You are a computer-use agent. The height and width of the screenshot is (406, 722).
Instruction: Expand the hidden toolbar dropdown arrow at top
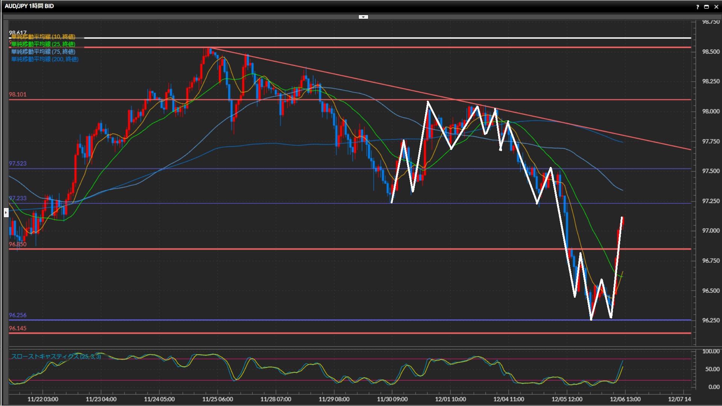pyautogui.click(x=363, y=17)
